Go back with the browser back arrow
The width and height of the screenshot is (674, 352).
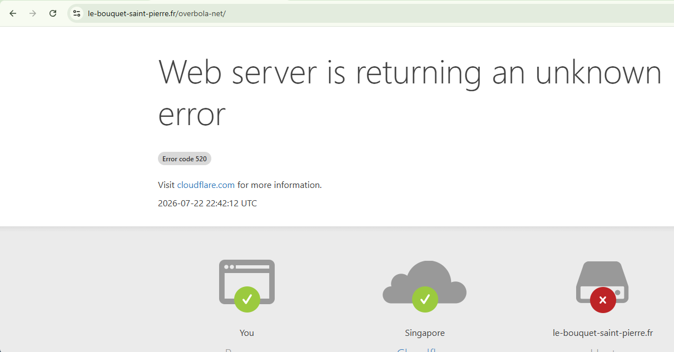click(x=13, y=13)
